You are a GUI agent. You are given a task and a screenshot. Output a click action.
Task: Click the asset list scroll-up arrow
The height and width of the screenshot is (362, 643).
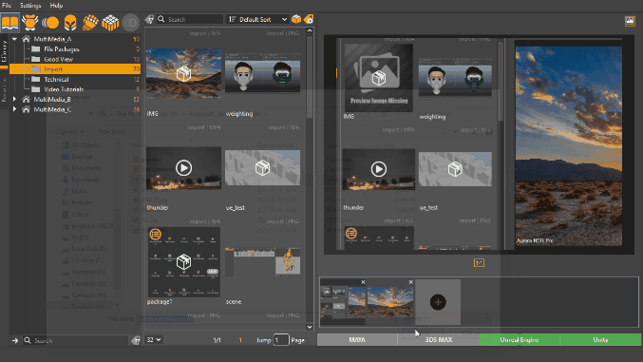[x=310, y=30]
